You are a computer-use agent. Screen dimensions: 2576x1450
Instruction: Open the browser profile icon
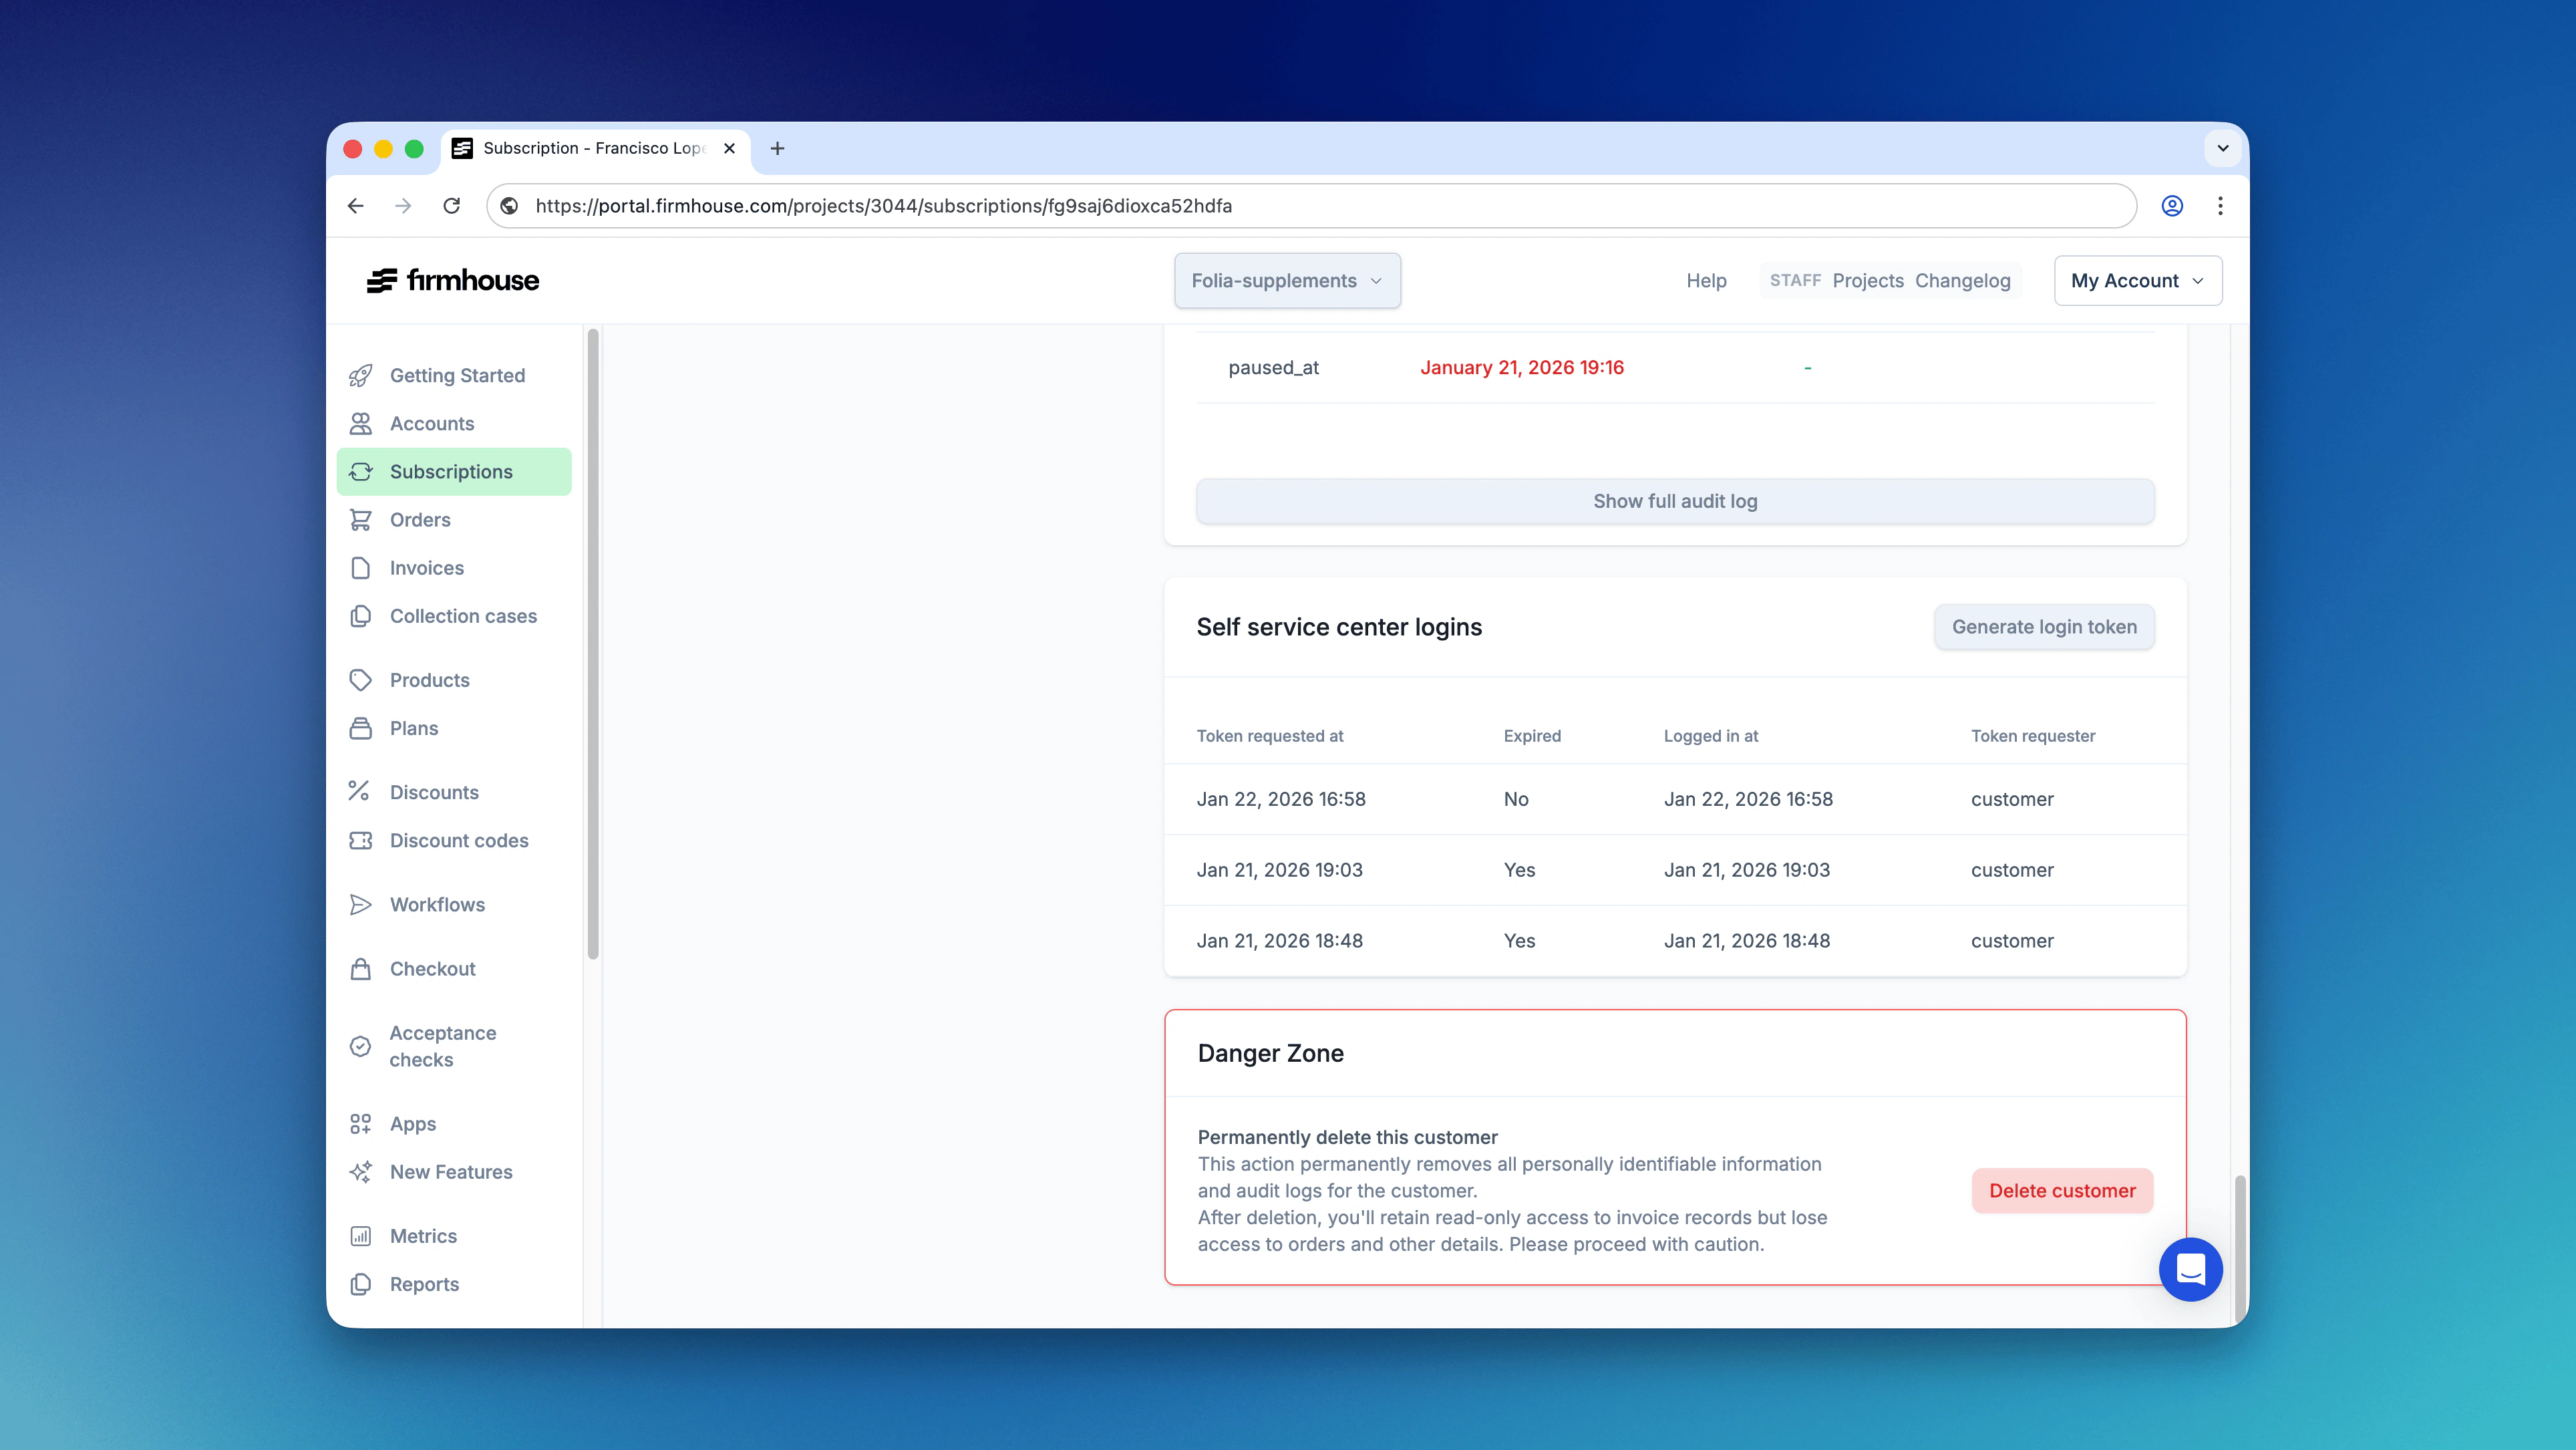(x=2172, y=206)
